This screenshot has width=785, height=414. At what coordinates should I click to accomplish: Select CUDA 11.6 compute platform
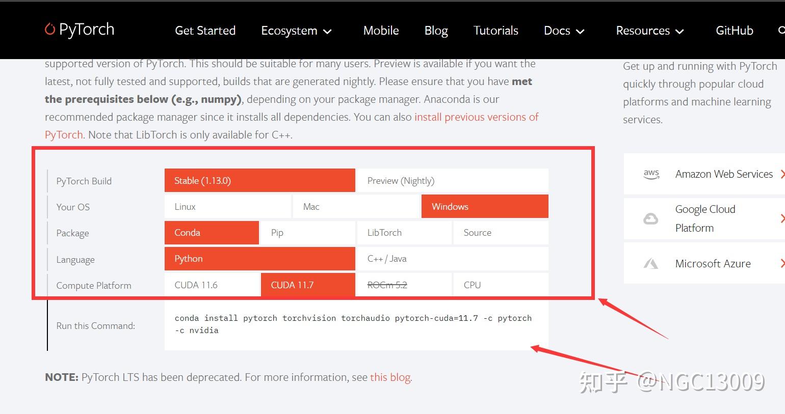click(212, 285)
